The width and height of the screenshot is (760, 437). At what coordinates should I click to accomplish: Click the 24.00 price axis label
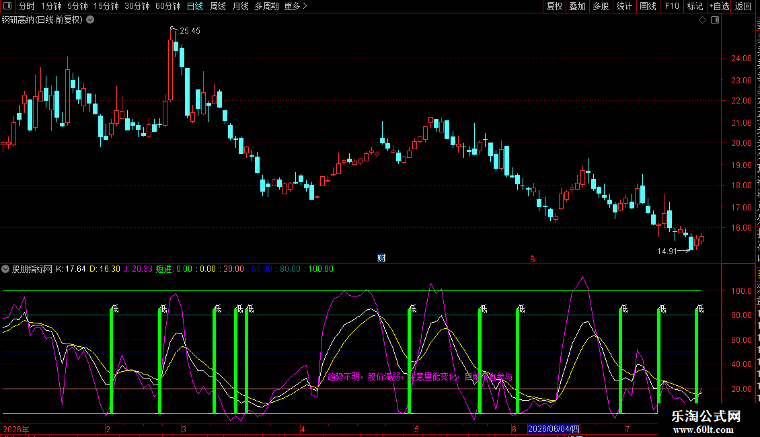[x=742, y=58]
